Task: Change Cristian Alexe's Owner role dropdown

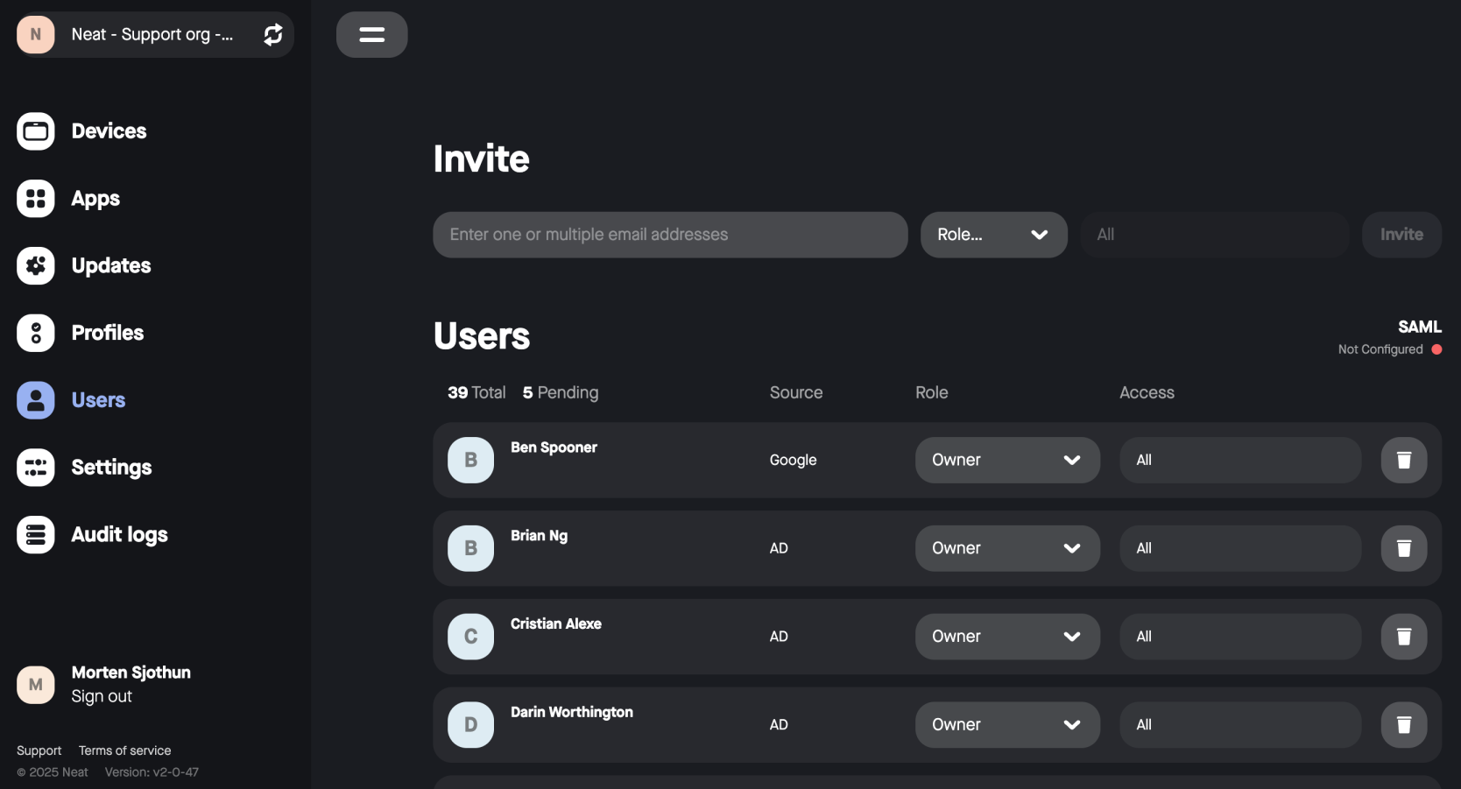Action: coord(1006,636)
